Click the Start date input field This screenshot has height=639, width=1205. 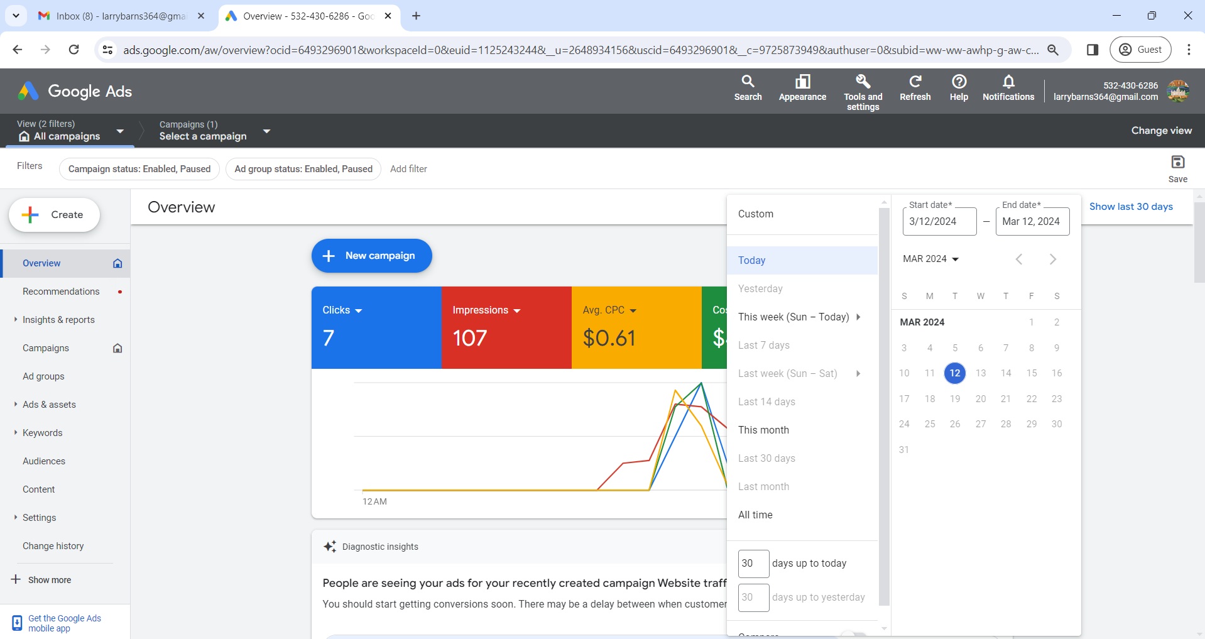coord(939,221)
